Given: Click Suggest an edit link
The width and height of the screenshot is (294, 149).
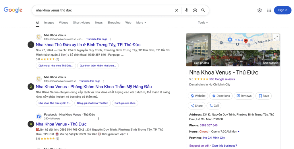Looking at the screenshot, I should point(199,146).
